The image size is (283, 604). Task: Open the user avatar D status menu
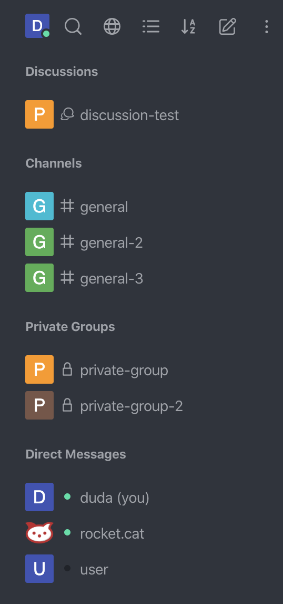[x=37, y=26]
